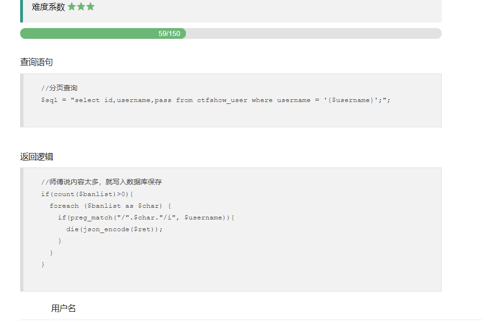The height and width of the screenshot is (321, 482).
Task: Click the first difficulty star
Action: coord(72,7)
